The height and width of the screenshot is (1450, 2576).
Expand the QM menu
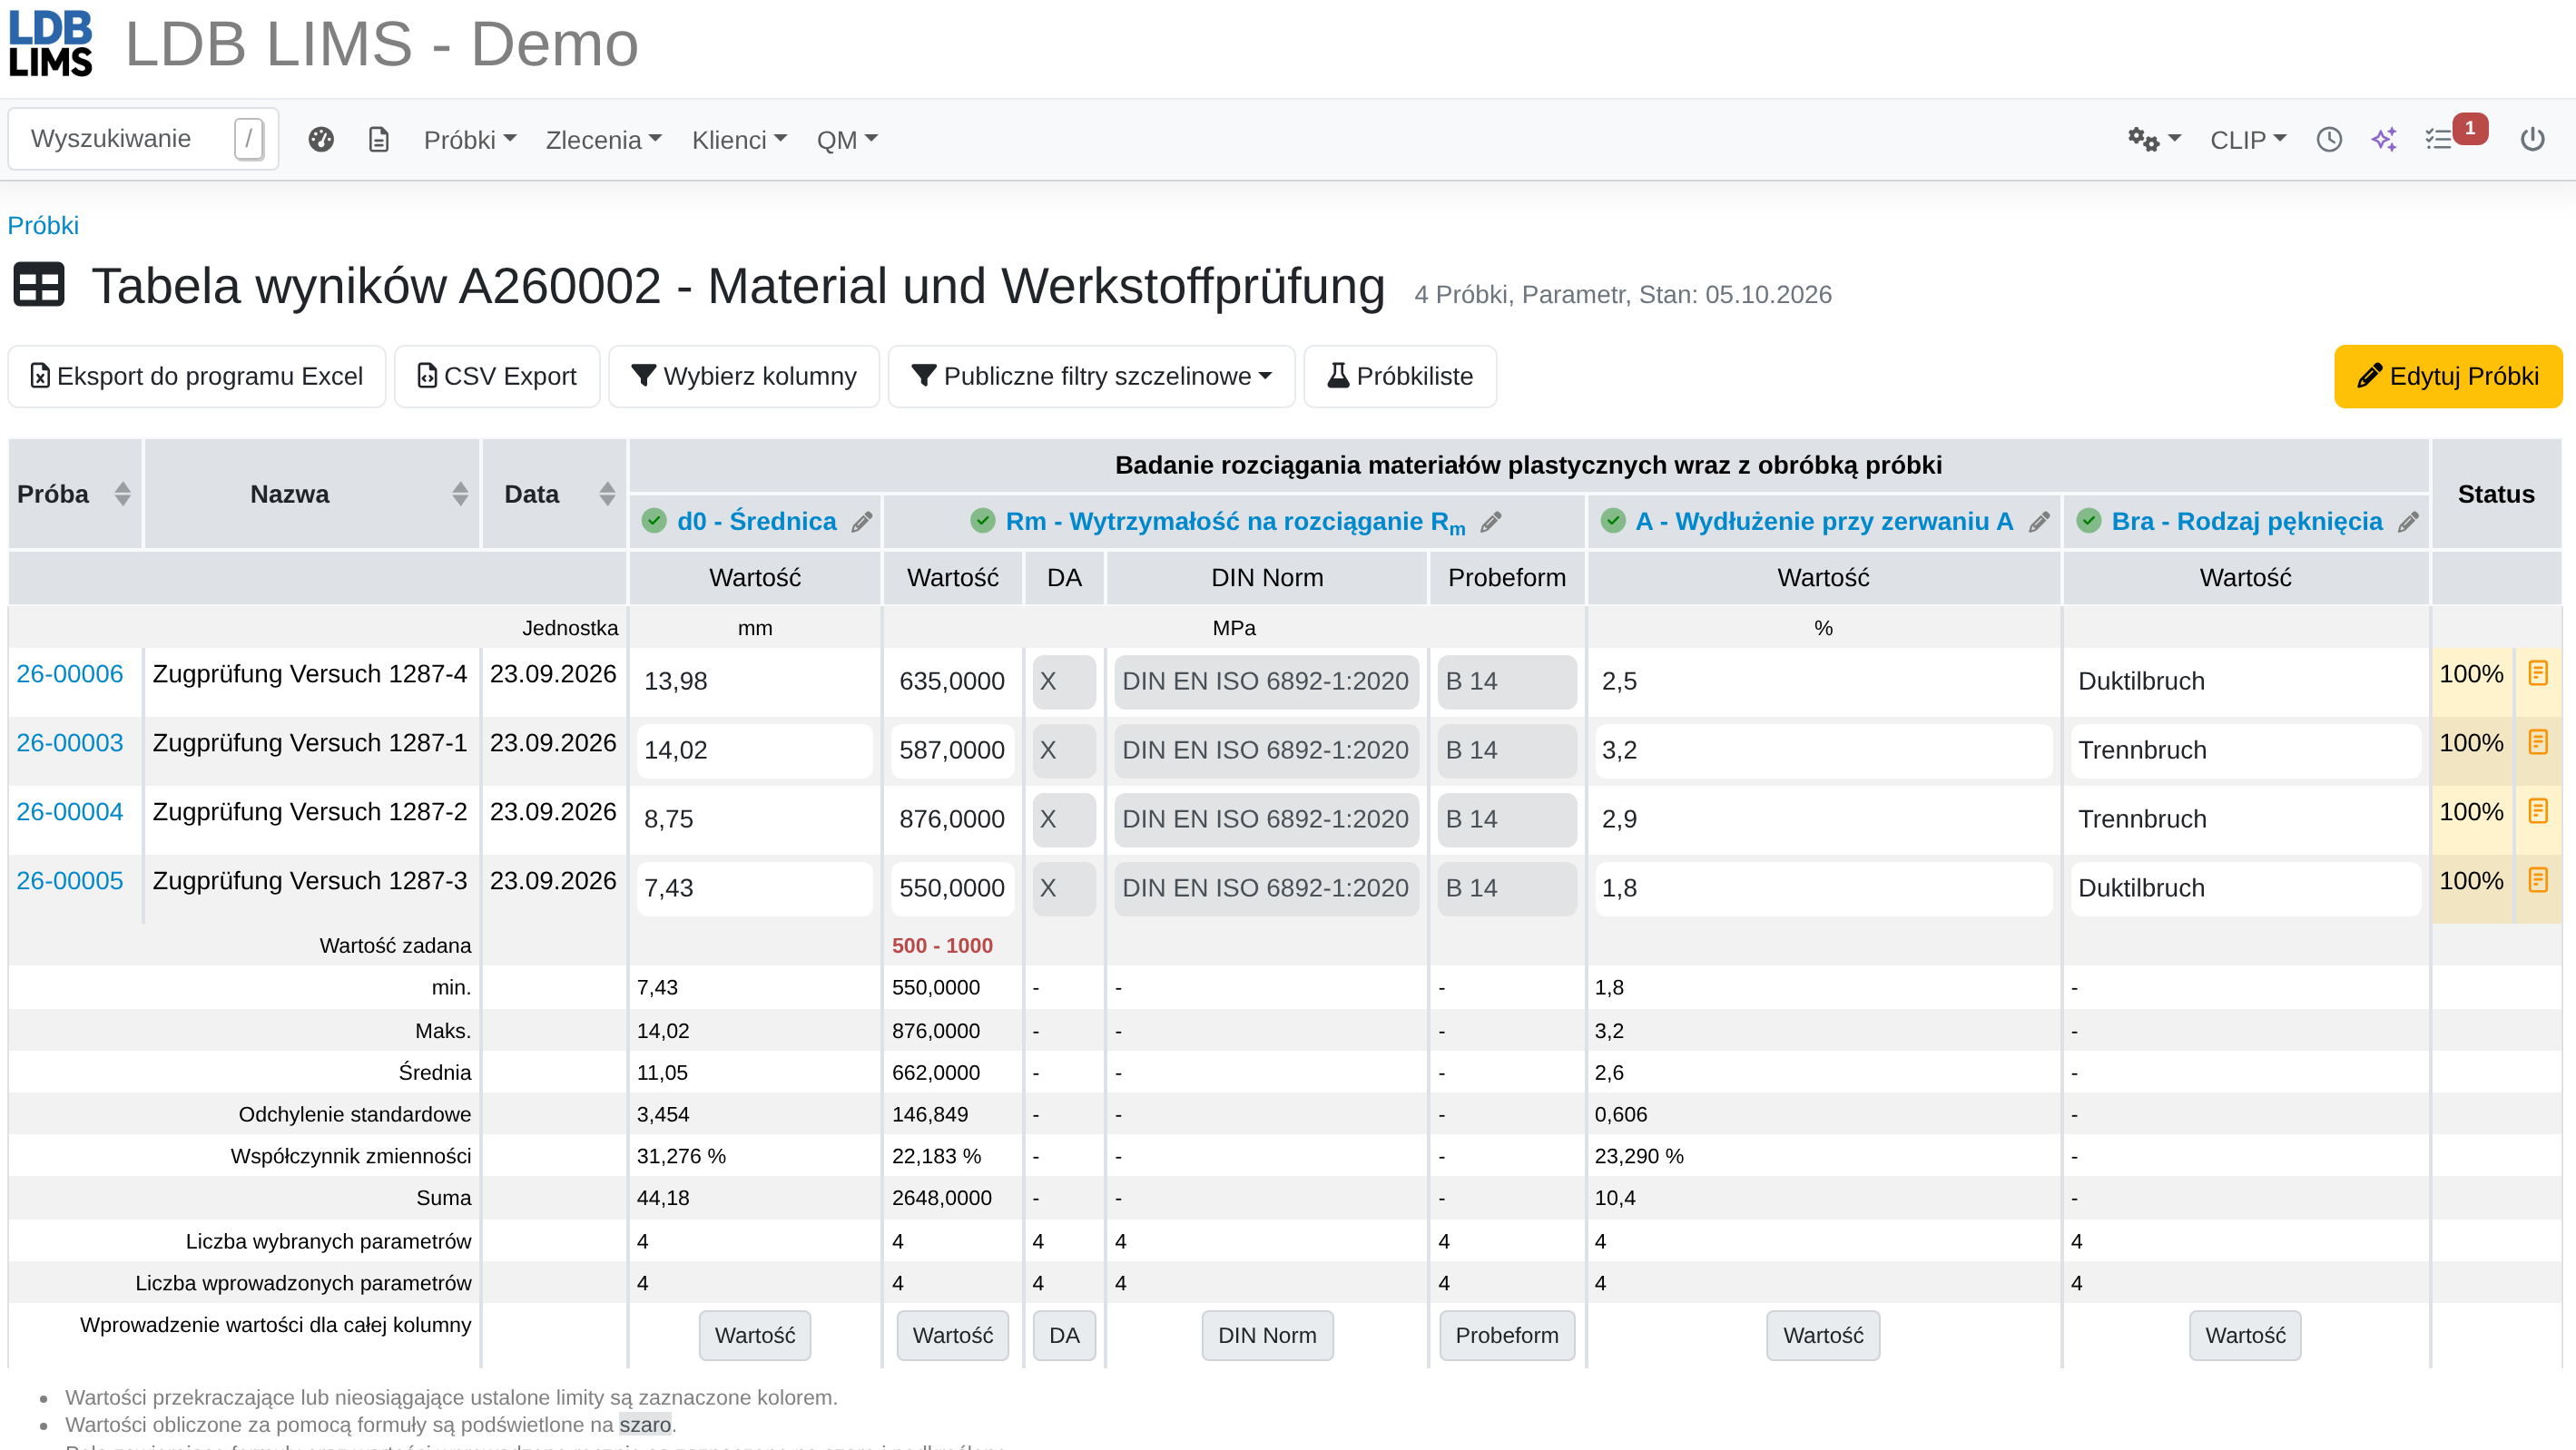click(847, 140)
